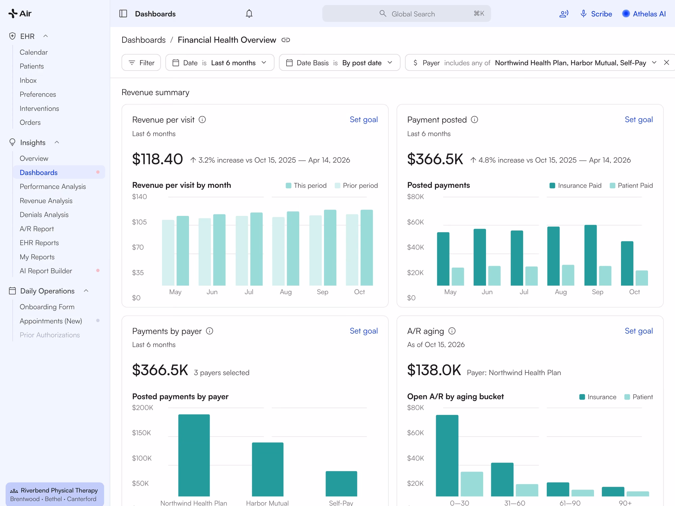The height and width of the screenshot is (506, 675).
Task: Set goal for A/R aging
Action: (x=639, y=331)
